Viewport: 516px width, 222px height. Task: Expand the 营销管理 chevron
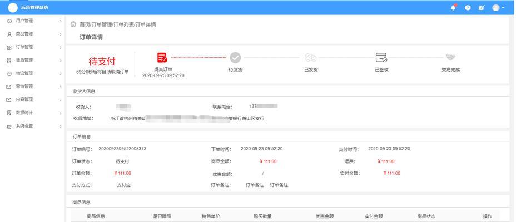point(61,87)
